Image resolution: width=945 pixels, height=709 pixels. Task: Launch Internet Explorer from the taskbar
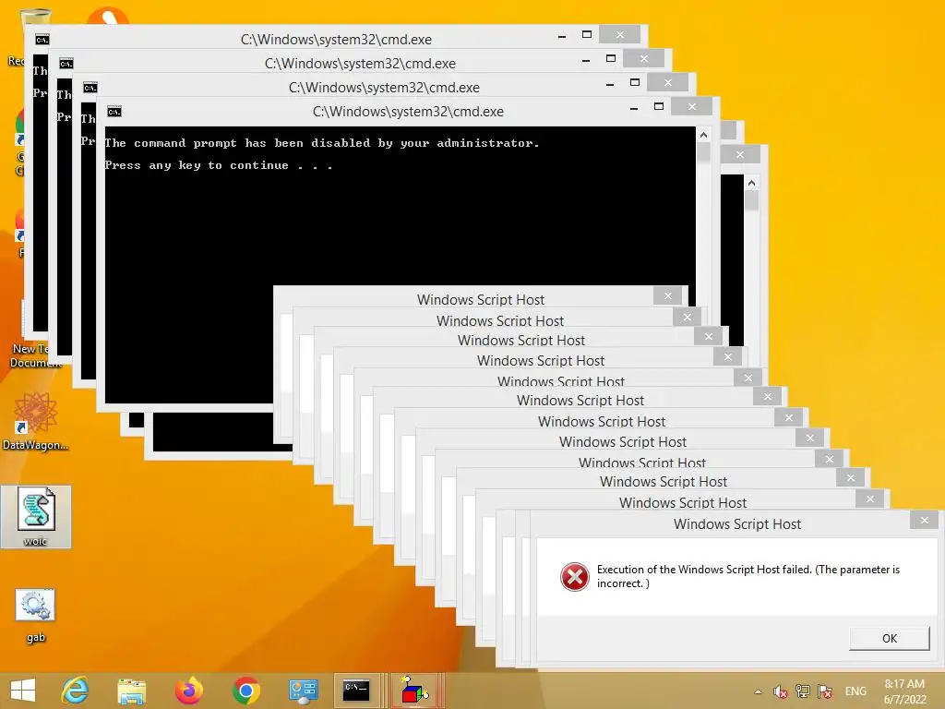[x=76, y=691]
